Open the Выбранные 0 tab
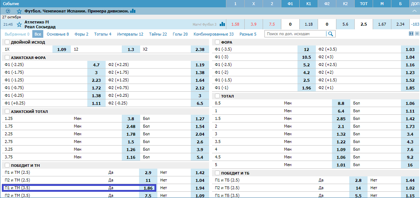This screenshot has height=198, width=420. click(x=17, y=34)
